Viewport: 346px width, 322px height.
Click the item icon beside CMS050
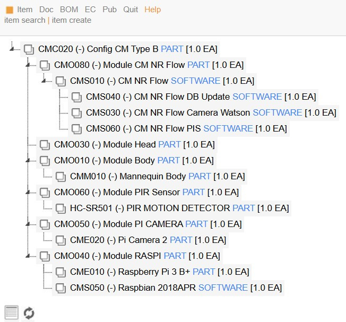pyautogui.click(x=60, y=288)
